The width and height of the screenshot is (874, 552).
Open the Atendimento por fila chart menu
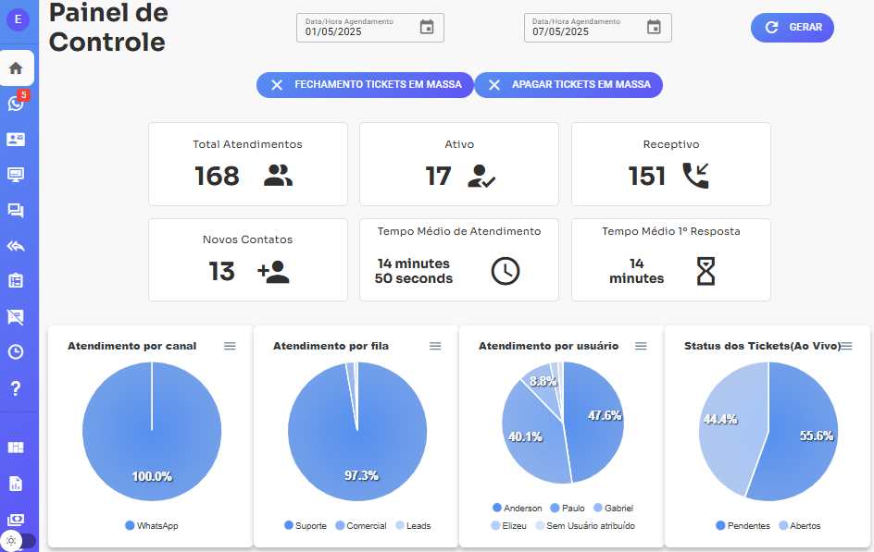(x=435, y=346)
